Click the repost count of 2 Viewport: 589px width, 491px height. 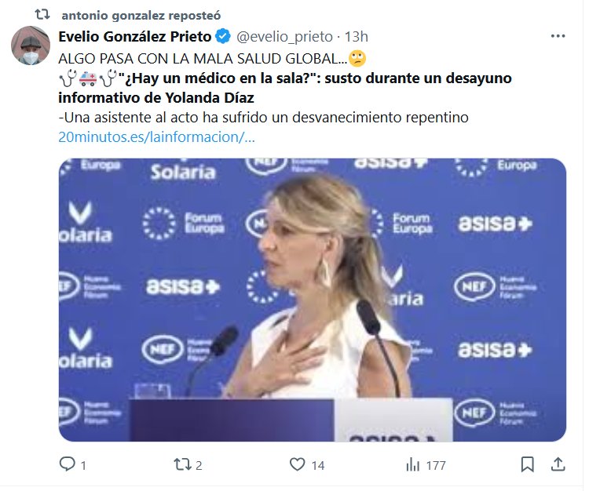[x=199, y=465]
